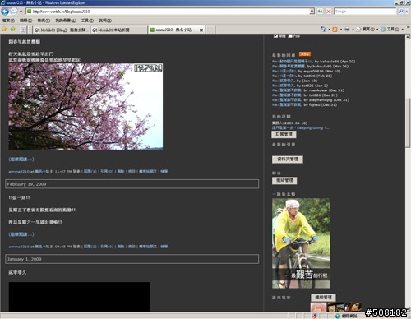
Task: Open the 工具(O) gear menu in command bar
Action: tap(391, 29)
